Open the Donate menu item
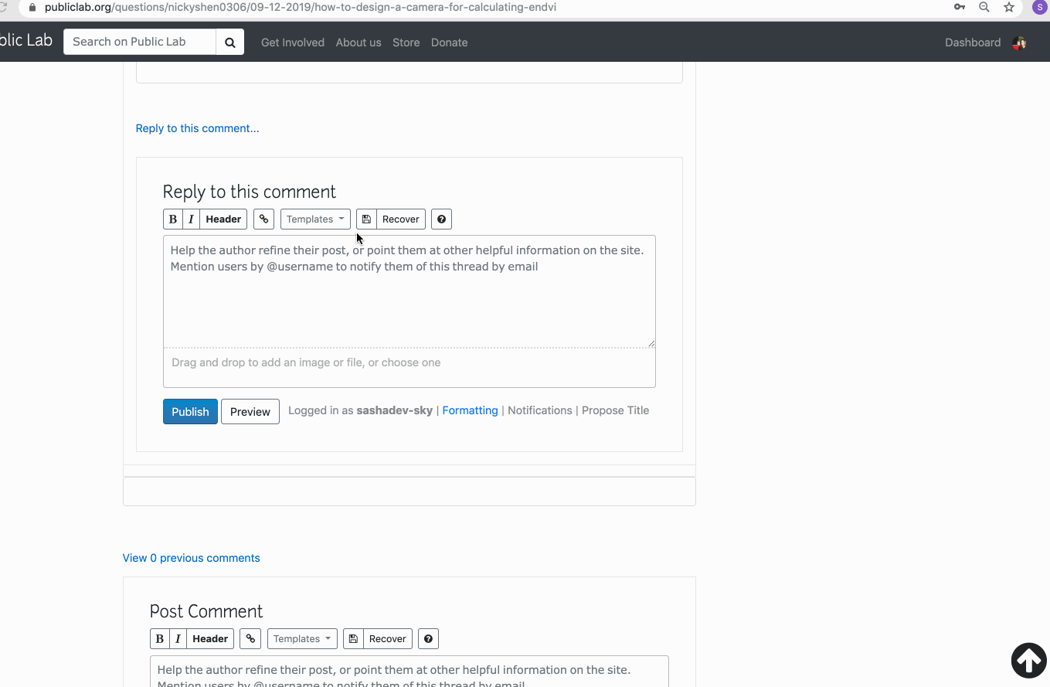The height and width of the screenshot is (687, 1050). 449,43
